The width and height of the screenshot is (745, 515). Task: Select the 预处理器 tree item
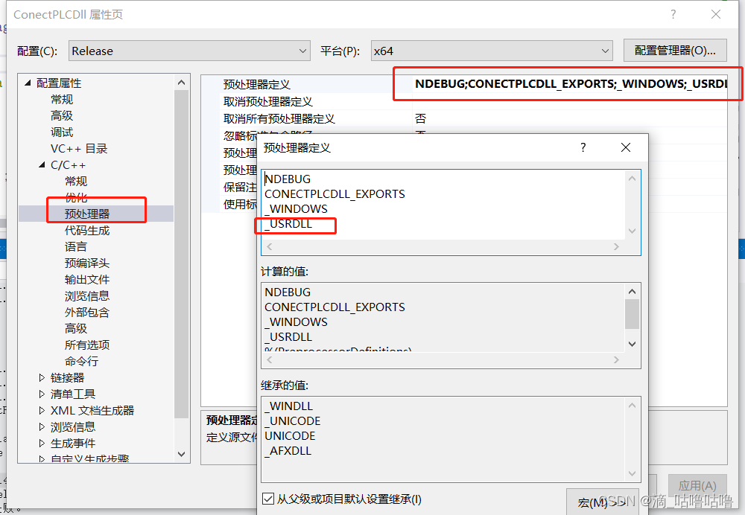click(x=87, y=214)
